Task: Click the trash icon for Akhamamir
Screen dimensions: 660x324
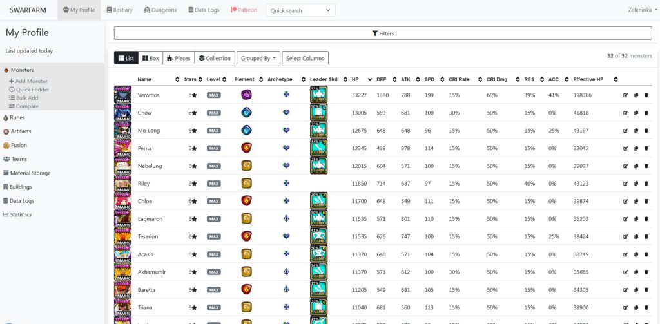Action: (646, 272)
